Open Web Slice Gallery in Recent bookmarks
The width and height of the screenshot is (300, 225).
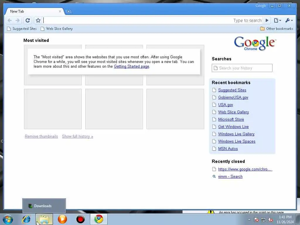(233, 112)
